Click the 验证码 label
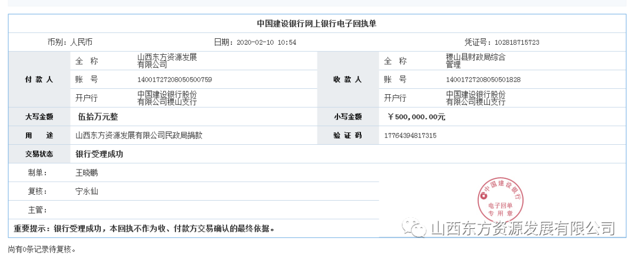 tap(347, 136)
